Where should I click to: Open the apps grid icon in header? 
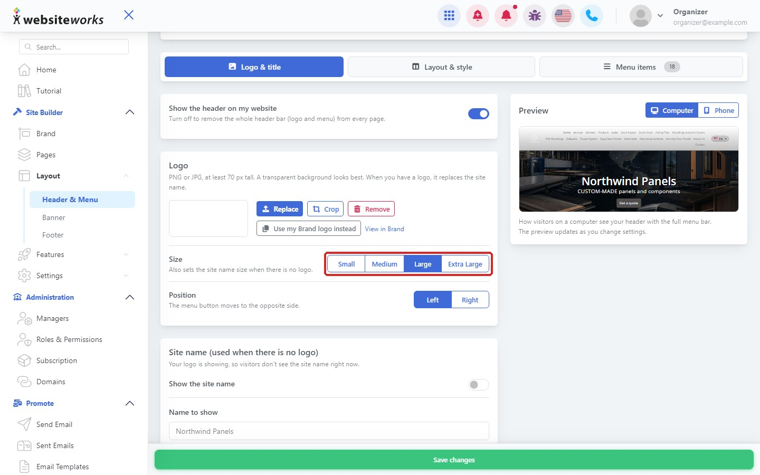click(449, 16)
